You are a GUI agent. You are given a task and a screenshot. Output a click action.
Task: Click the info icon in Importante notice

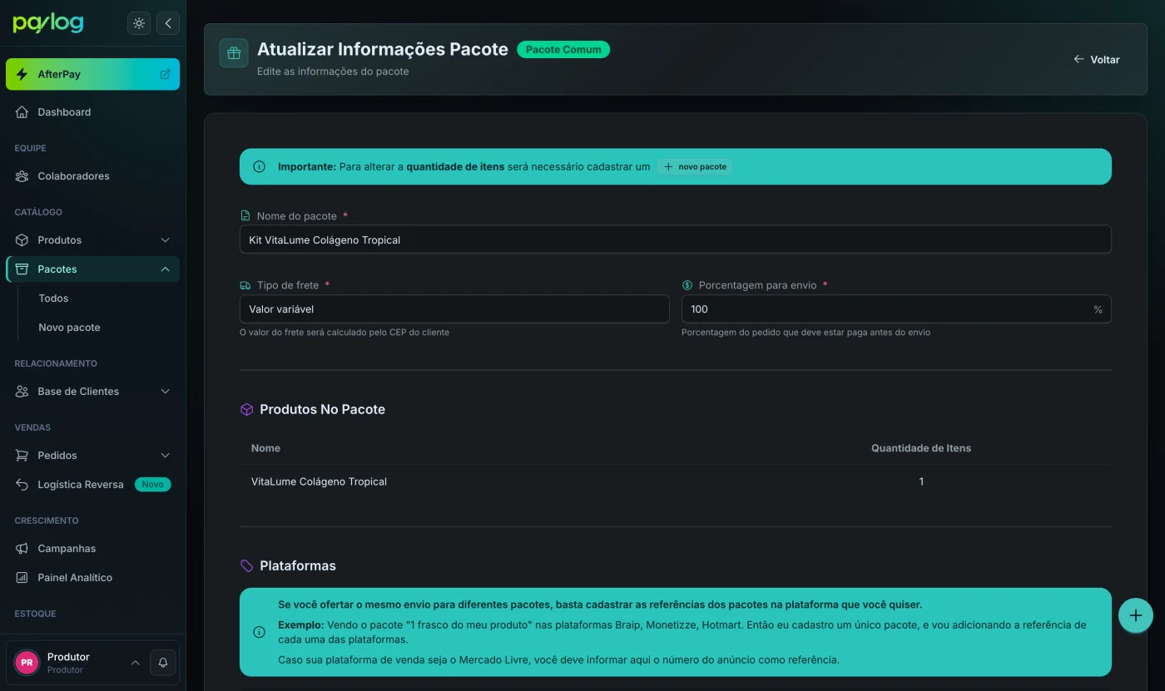click(259, 167)
